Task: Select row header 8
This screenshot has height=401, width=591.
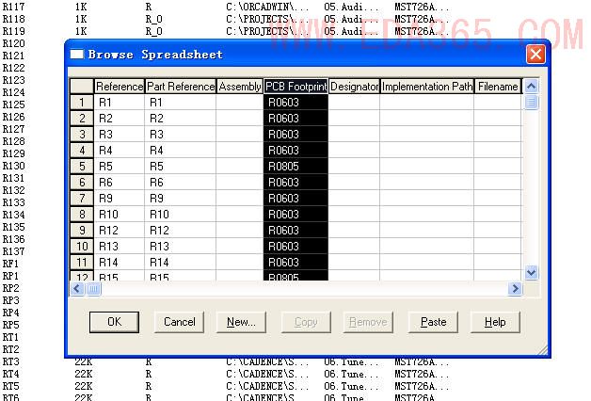Action: (x=82, y=214)
